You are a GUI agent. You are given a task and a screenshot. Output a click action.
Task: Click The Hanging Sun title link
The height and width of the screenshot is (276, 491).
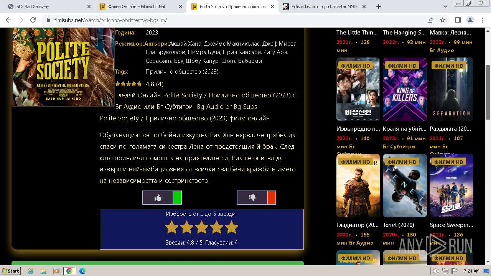pyautogui.click(x=404, y=33)
